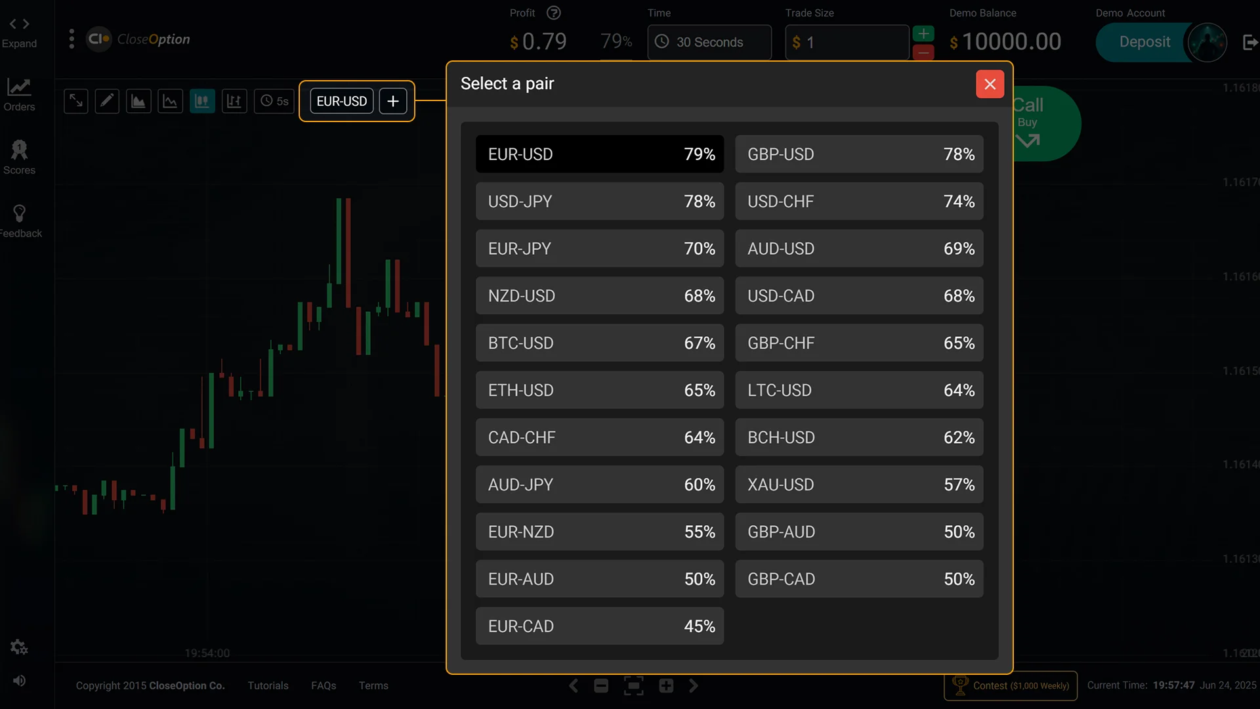The image size is (1260, 709).
Task: Select the line chart type icon
Action: coord(170,100)
